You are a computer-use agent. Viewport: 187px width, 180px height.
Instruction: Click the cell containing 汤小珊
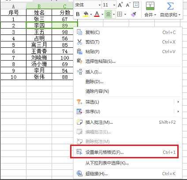point(39,64)
